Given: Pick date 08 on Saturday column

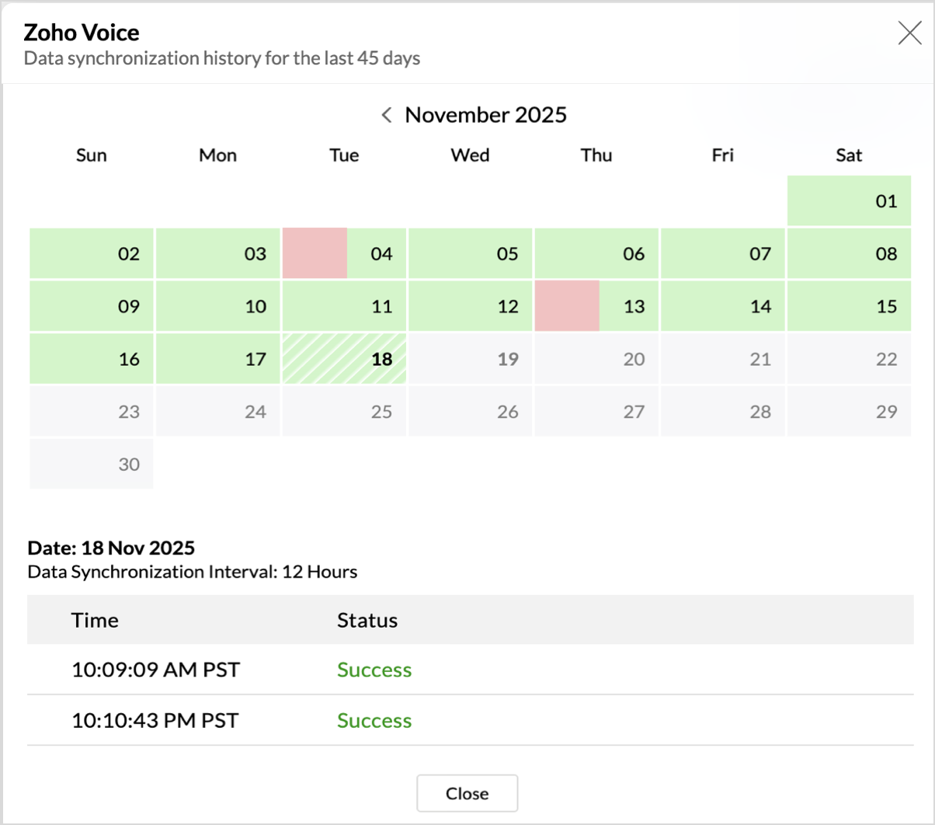Looking at the screenshot, I should coord(849,254).
